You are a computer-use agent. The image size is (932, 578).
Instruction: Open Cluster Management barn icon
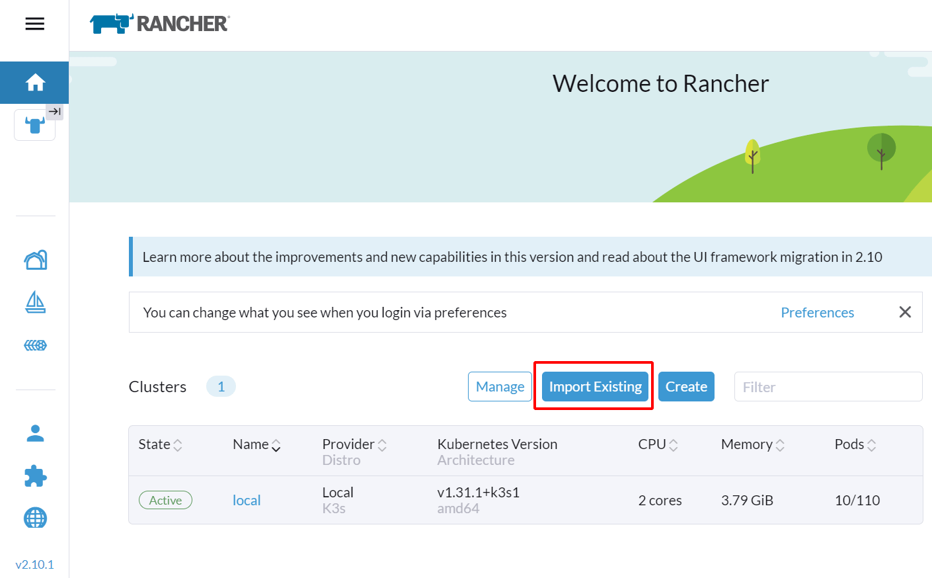[x=36, y=260]
